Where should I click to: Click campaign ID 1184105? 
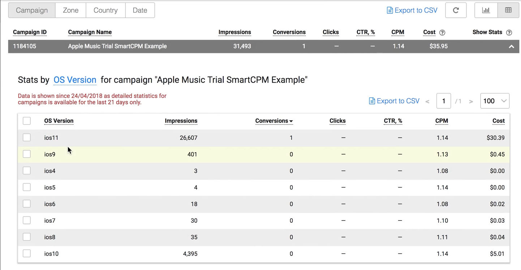(x=25, y=46)
